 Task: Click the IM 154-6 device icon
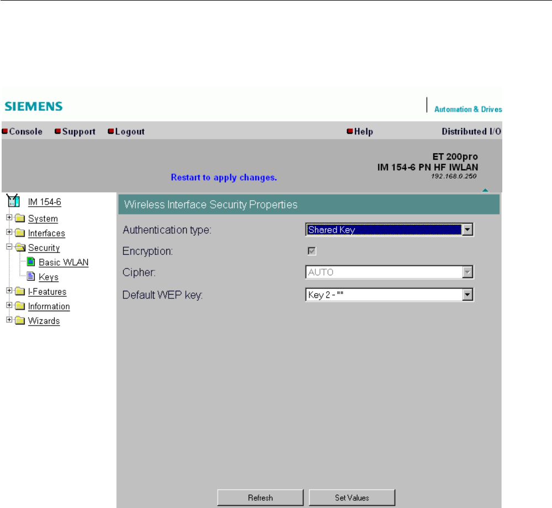point(13,201)
